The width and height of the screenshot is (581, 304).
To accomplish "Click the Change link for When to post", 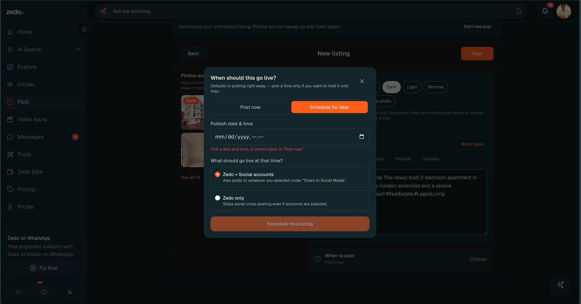I will pyautogui.click(x=478, y=259).
